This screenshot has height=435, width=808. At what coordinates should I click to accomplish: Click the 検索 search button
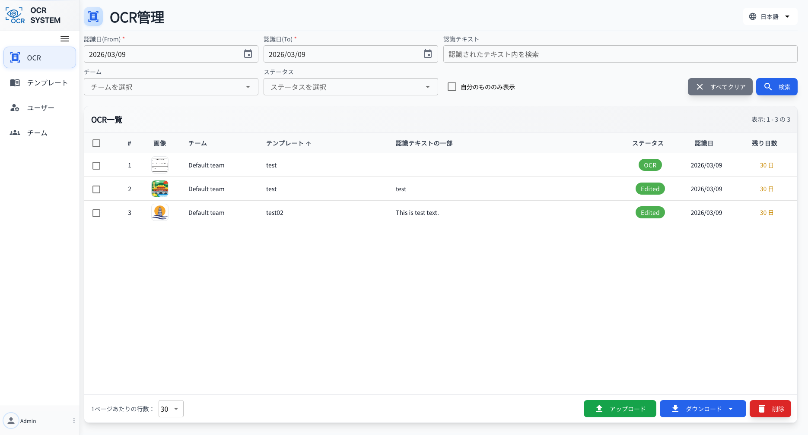click(776, 87)
